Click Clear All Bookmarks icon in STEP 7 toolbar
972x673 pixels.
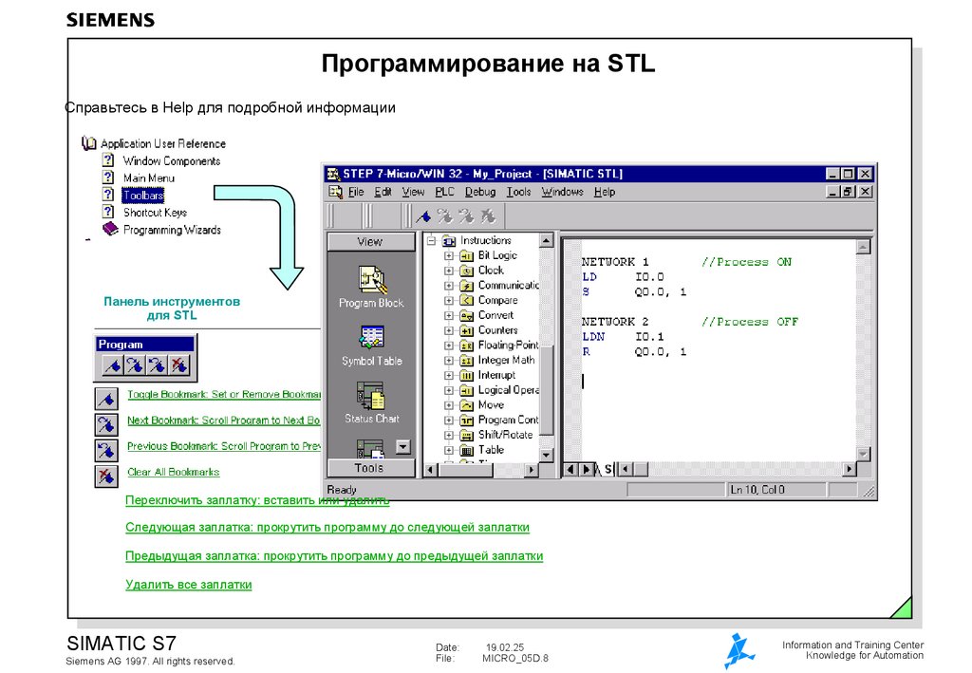point(489,216)
